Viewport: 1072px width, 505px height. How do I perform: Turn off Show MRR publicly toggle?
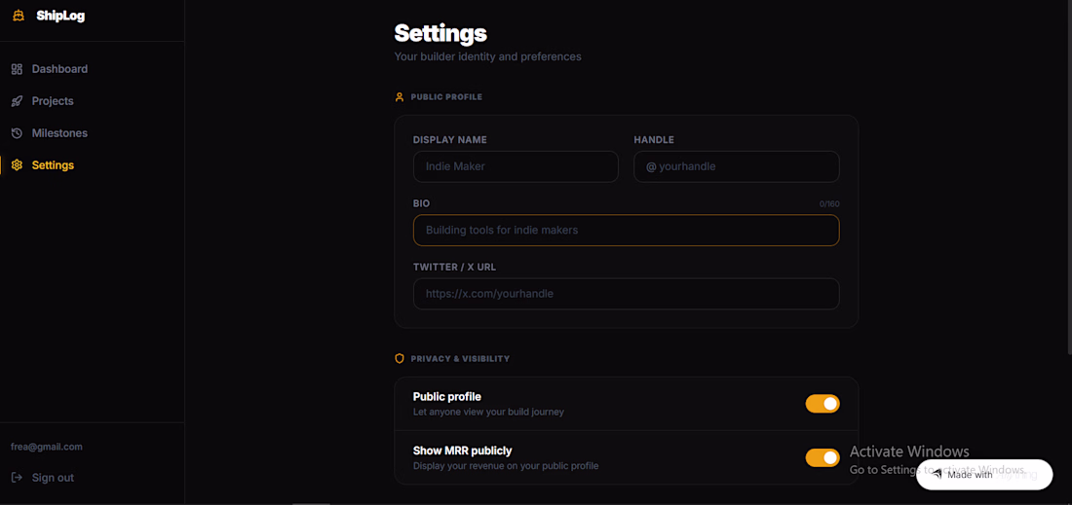823,458
